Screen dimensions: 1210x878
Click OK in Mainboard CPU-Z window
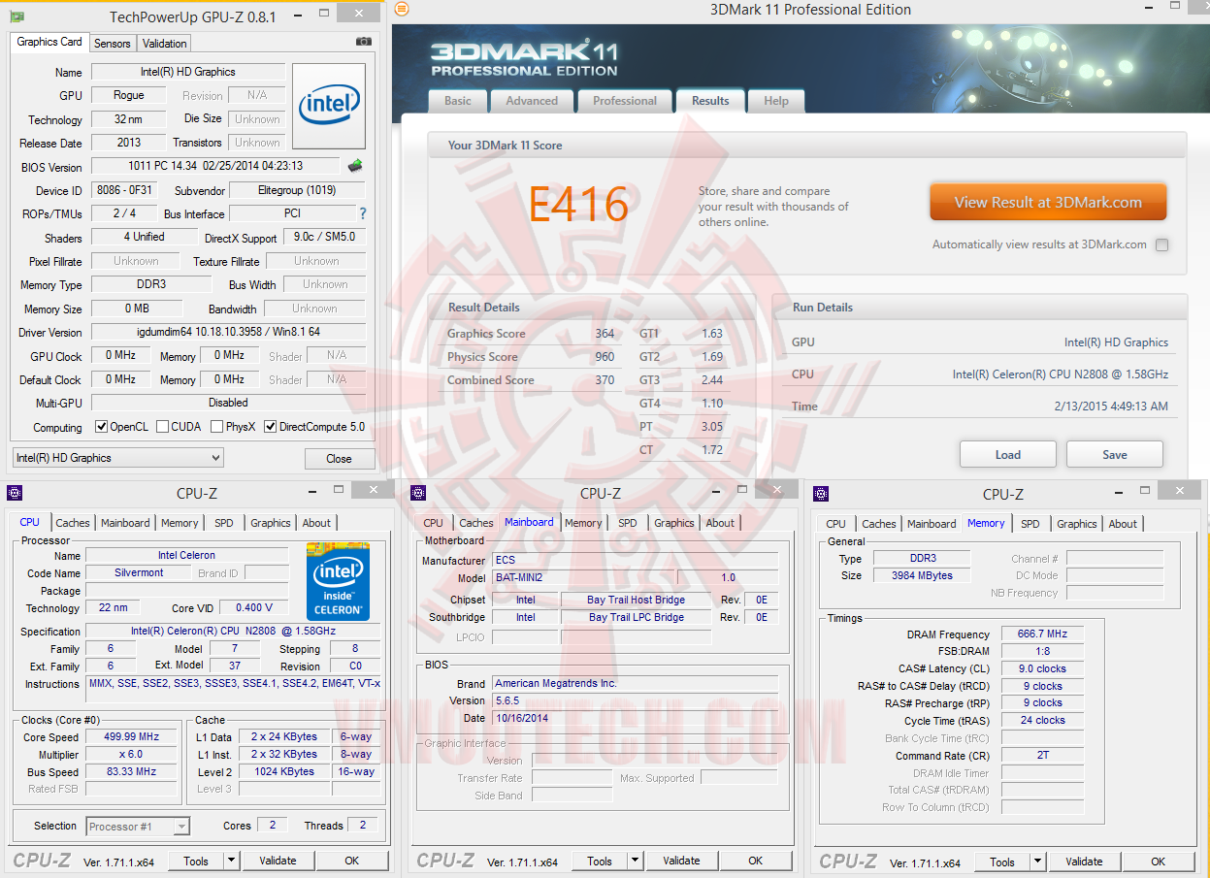(x=756, y=861)
